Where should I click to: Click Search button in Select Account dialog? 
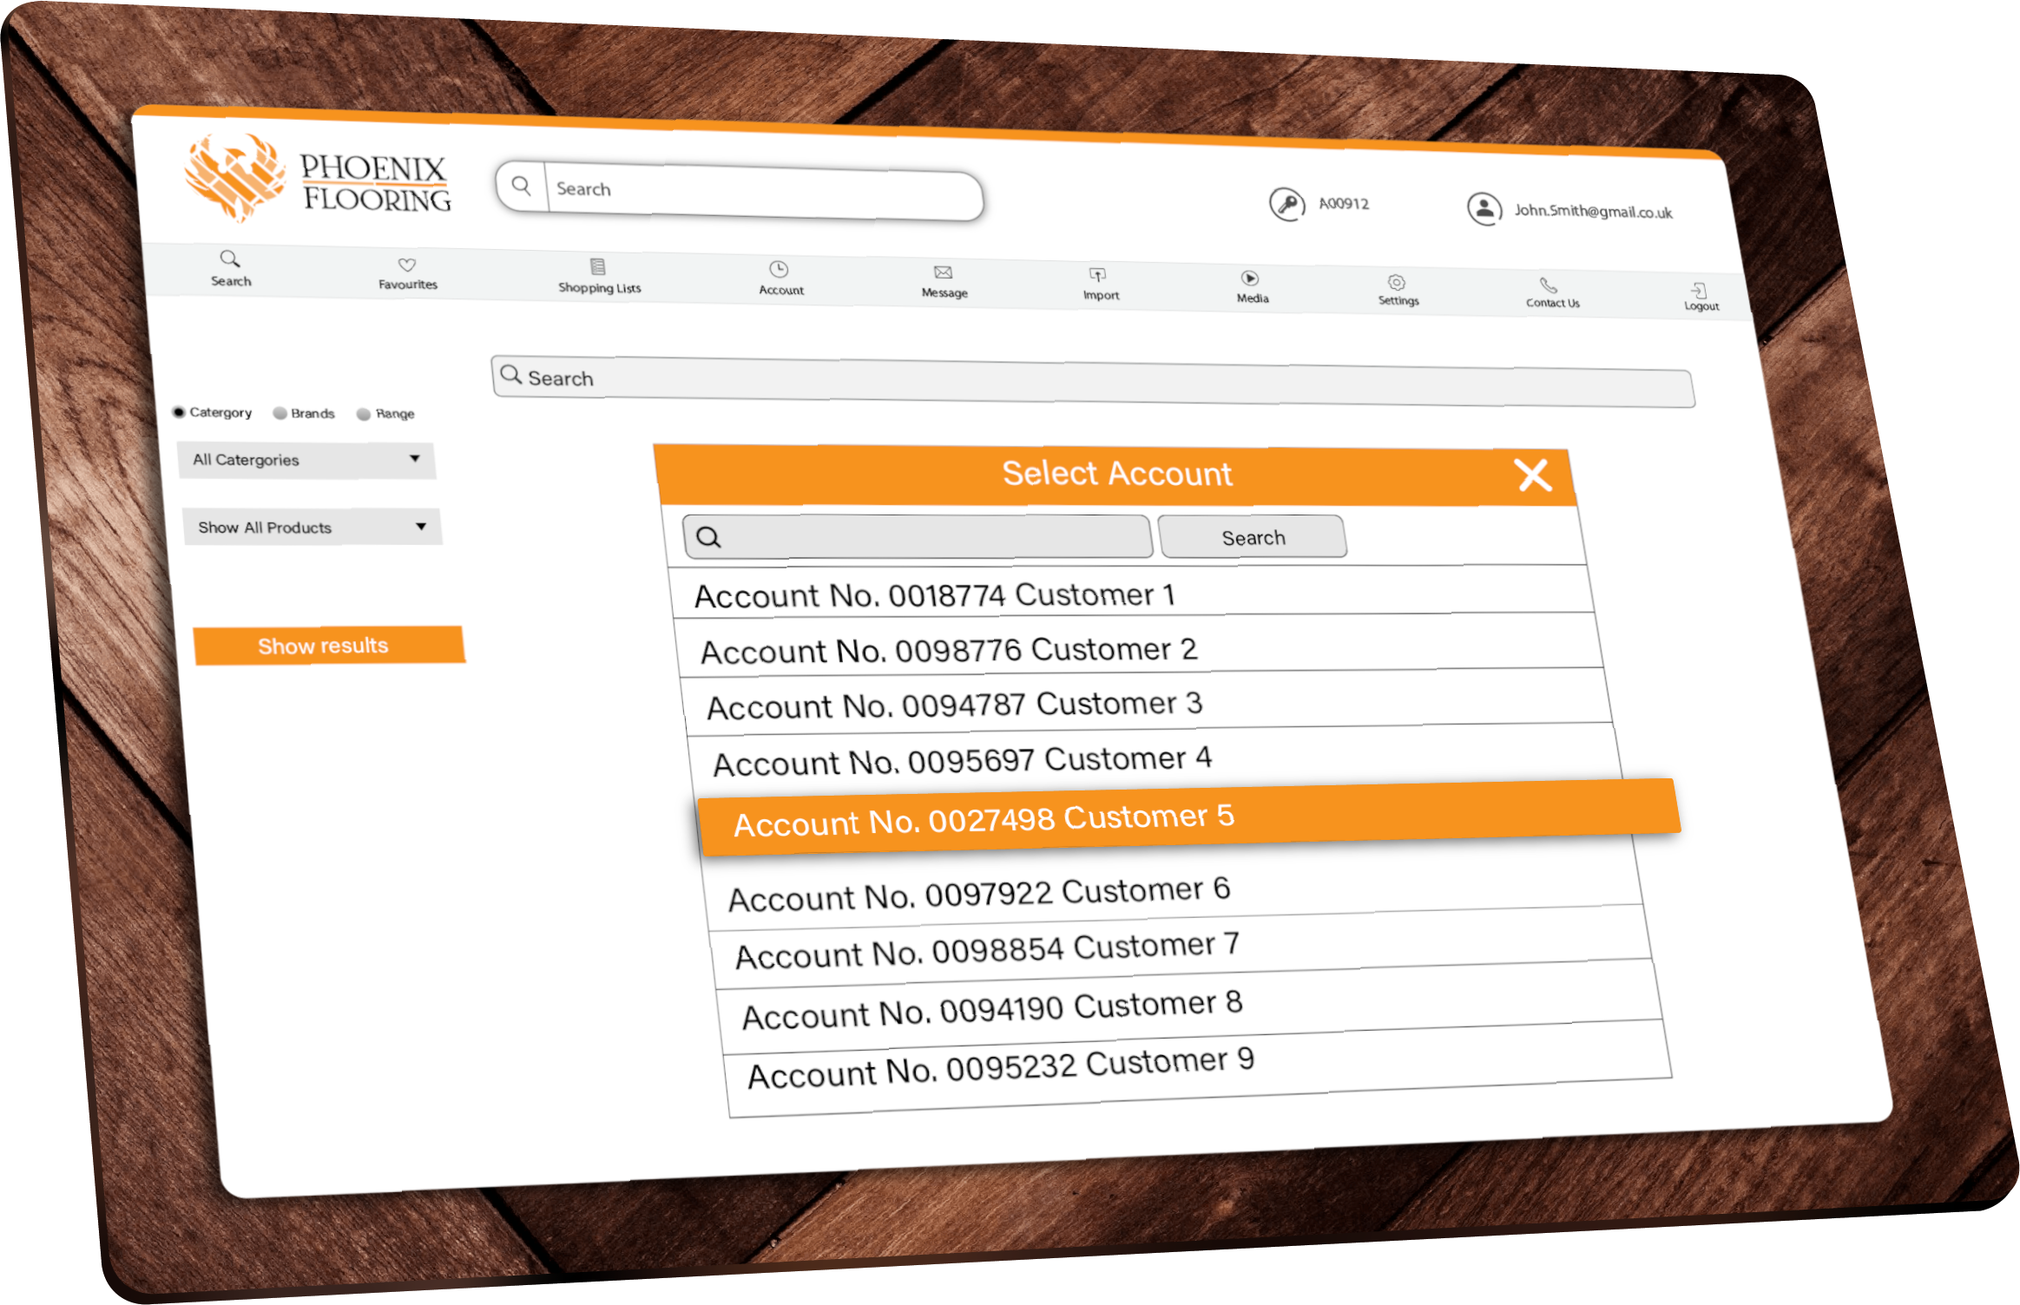coord(1253,538)
